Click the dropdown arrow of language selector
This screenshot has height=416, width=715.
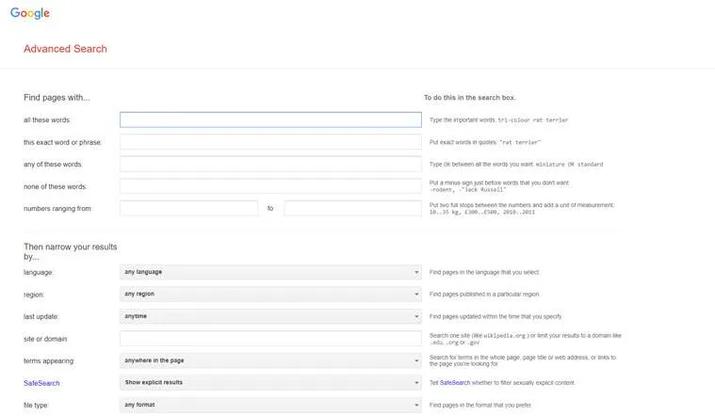click(x=416, y=272)
